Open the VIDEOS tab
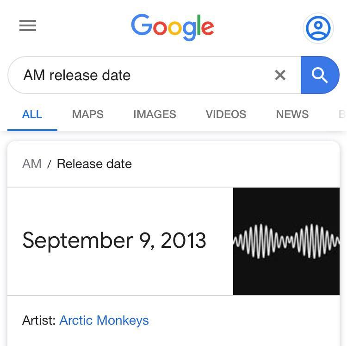The height and width of the screenshot is (346, 347). coord(226,114)
